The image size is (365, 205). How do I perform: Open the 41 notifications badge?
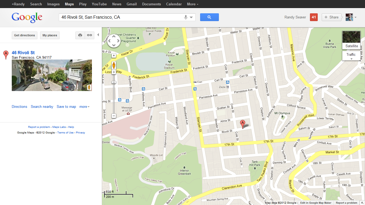point(314,17)
